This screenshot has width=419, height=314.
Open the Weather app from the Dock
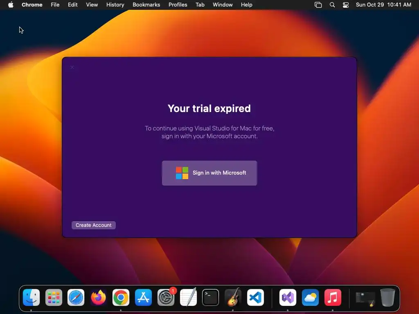coord(310,298)
